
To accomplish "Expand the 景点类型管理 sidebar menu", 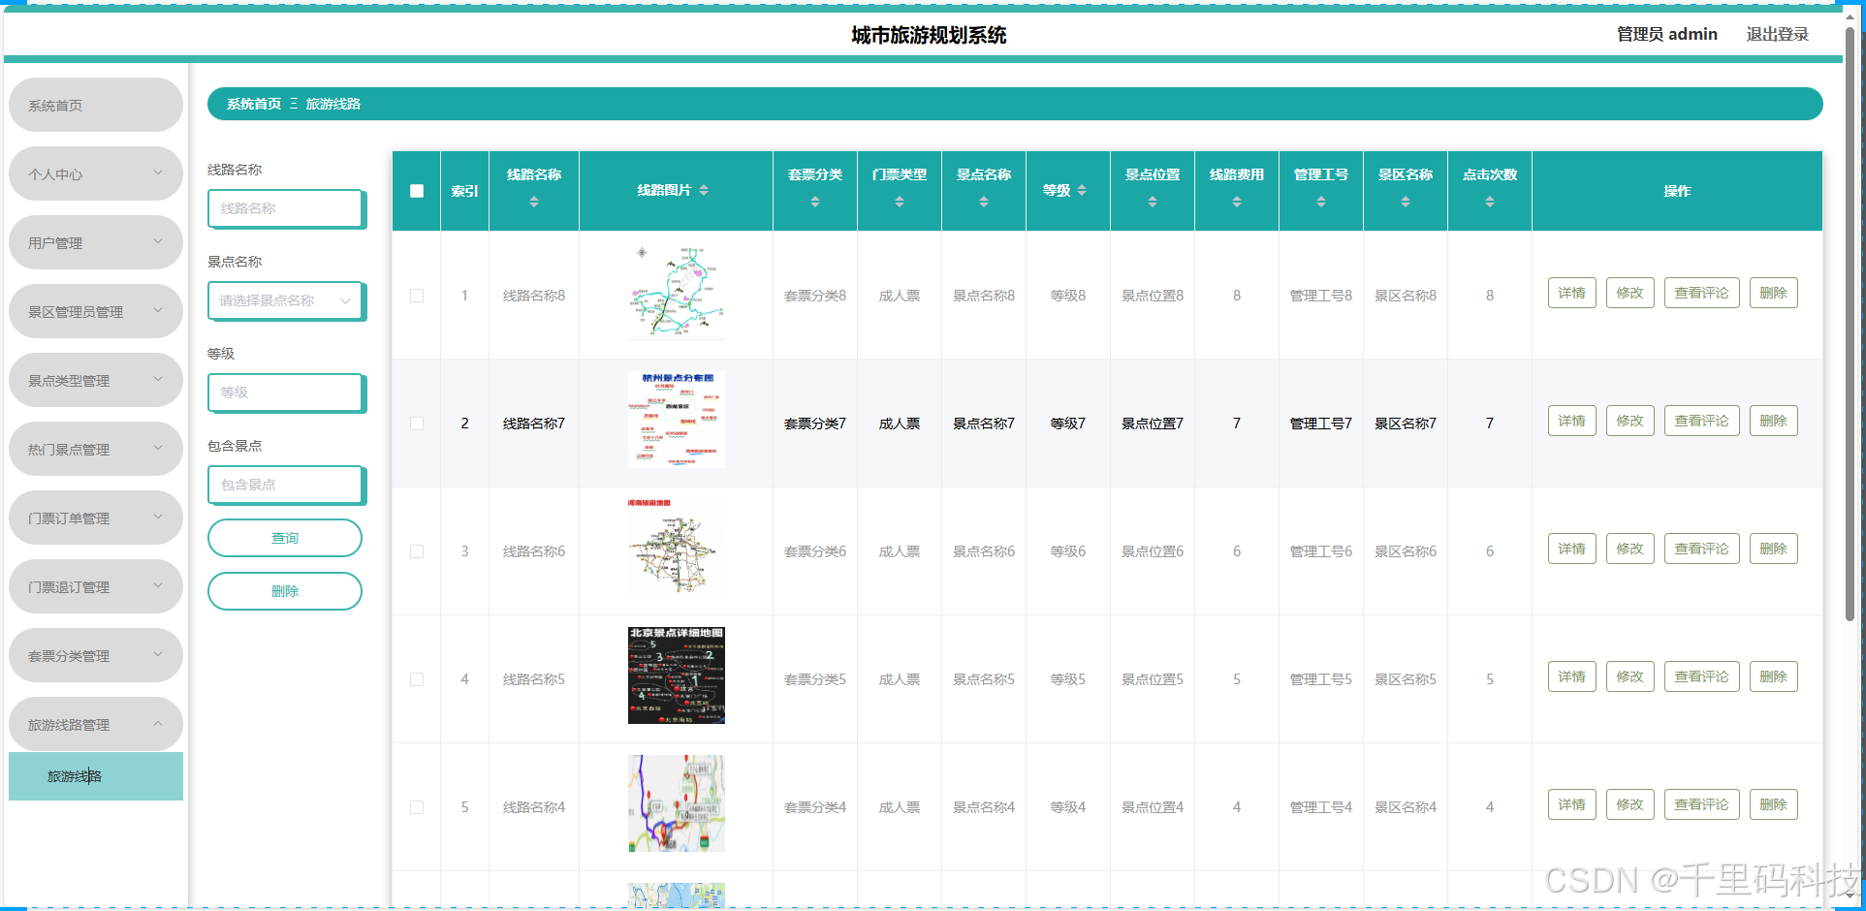I will [96, 380].
